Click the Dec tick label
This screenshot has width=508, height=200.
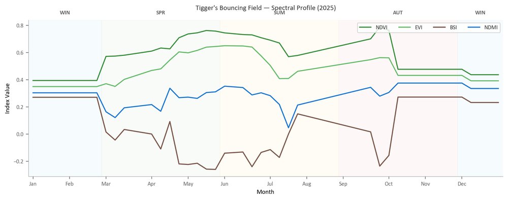[x=462, y=184]
